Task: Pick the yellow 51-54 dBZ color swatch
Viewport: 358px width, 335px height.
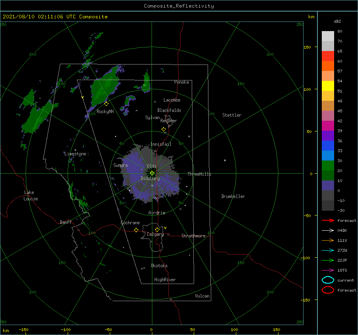Action: (328, 86)
